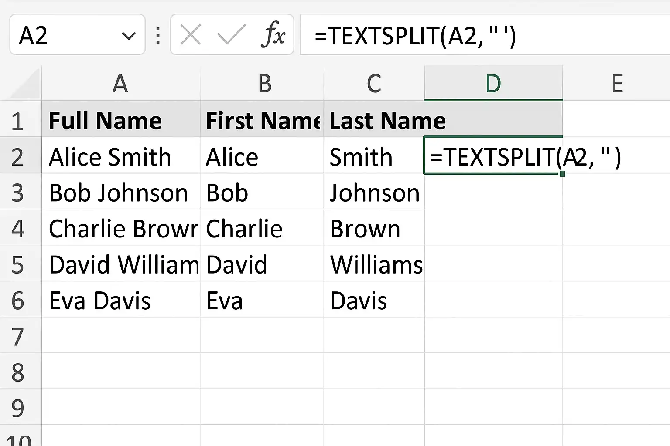
Task: Open Insert Function fx icon
Action: (x=273, y=34)
